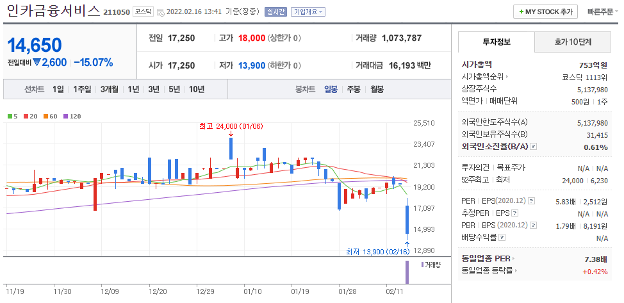Click the 전일 17,250 value
This screenshot has height=303, width=624.
pos(181,38)
